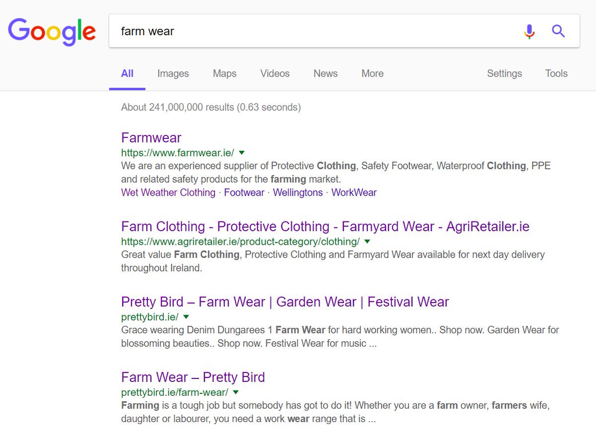The height and width of the screenshot is (438, 596).
Task: Click the Google logo
Action: click(x=52, y=32)
